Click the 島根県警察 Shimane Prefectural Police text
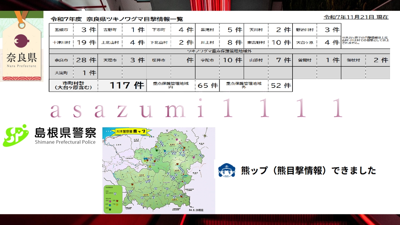 (x=65, y=136)
